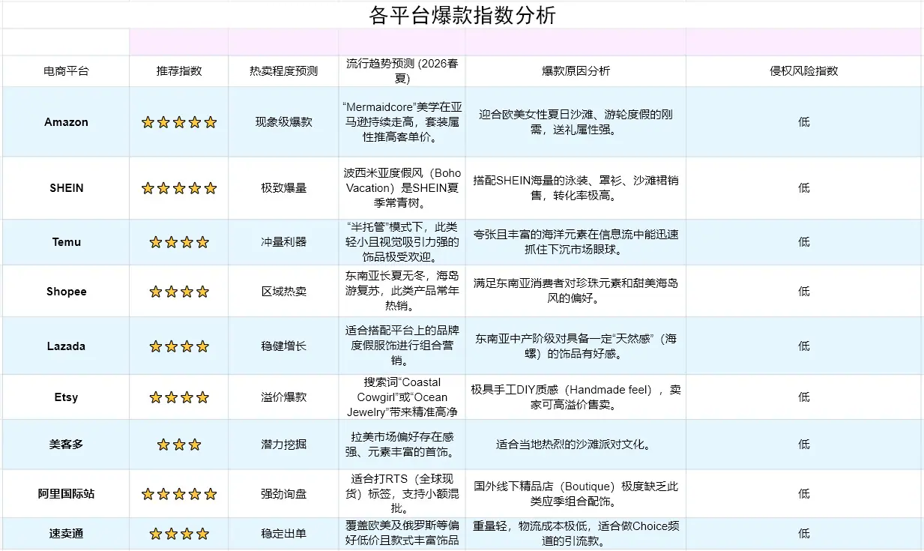The height and width of the screenshot is (551, 924).
Task: Click the star rating in the Lazada row
Action: click(179, 346)
